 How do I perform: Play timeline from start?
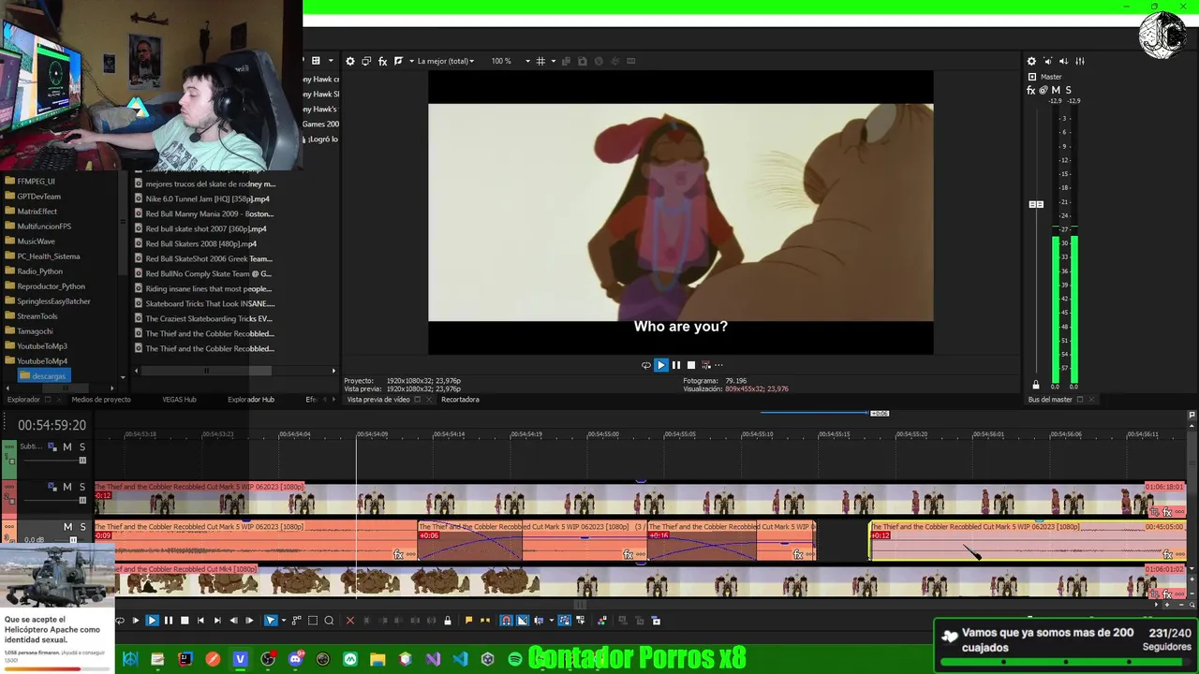point(136,620)
